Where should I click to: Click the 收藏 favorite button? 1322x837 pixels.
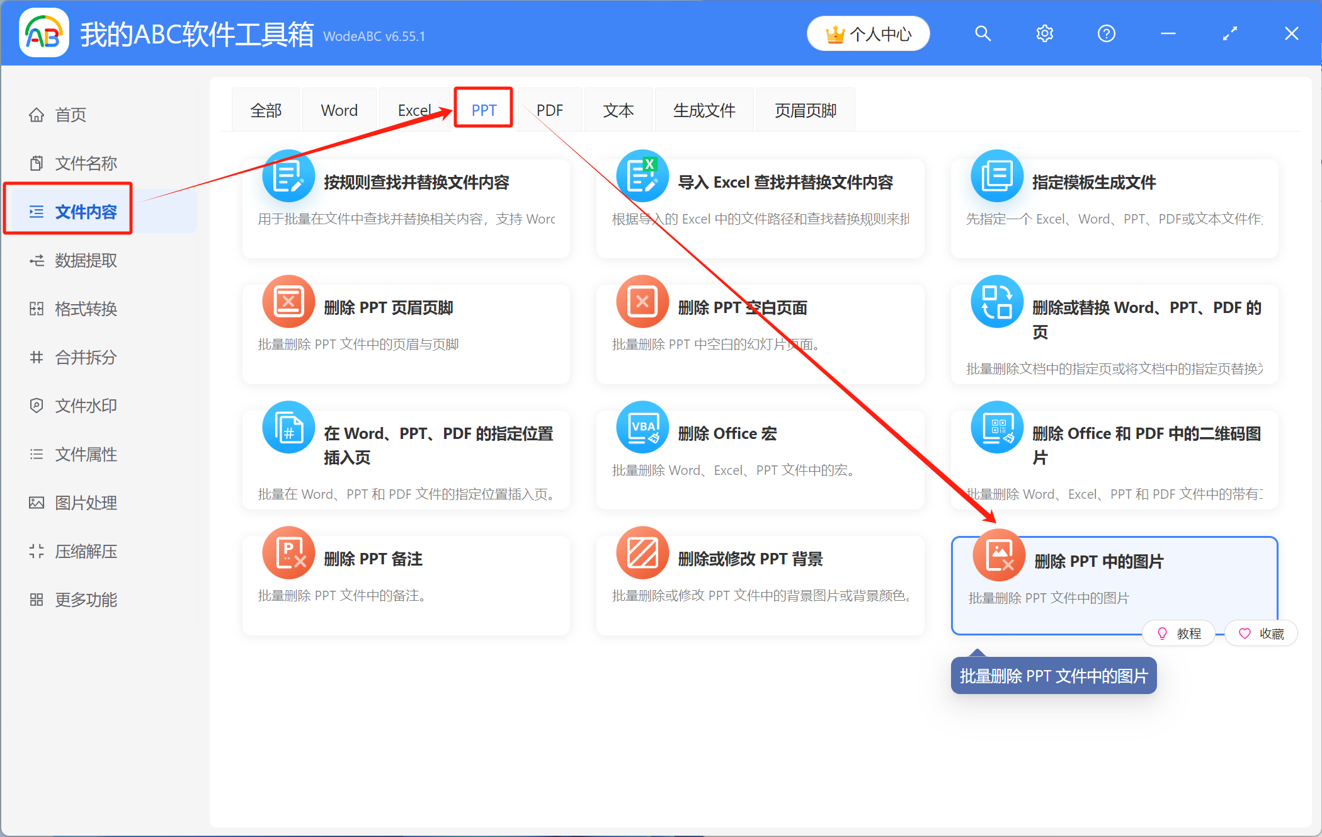point(1261,634)
